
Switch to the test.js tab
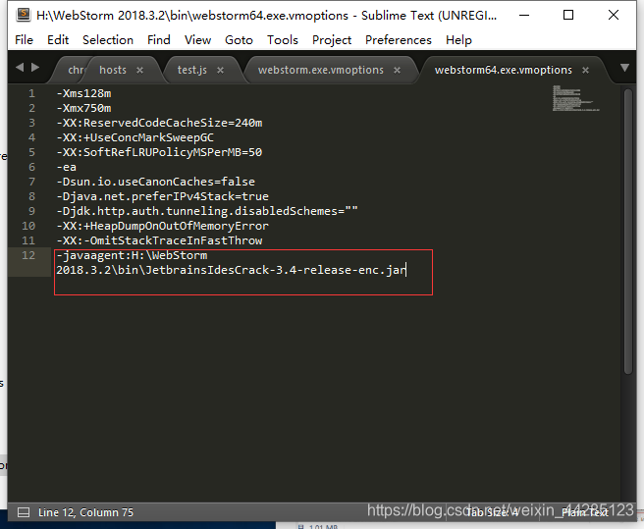click(192, 70)
